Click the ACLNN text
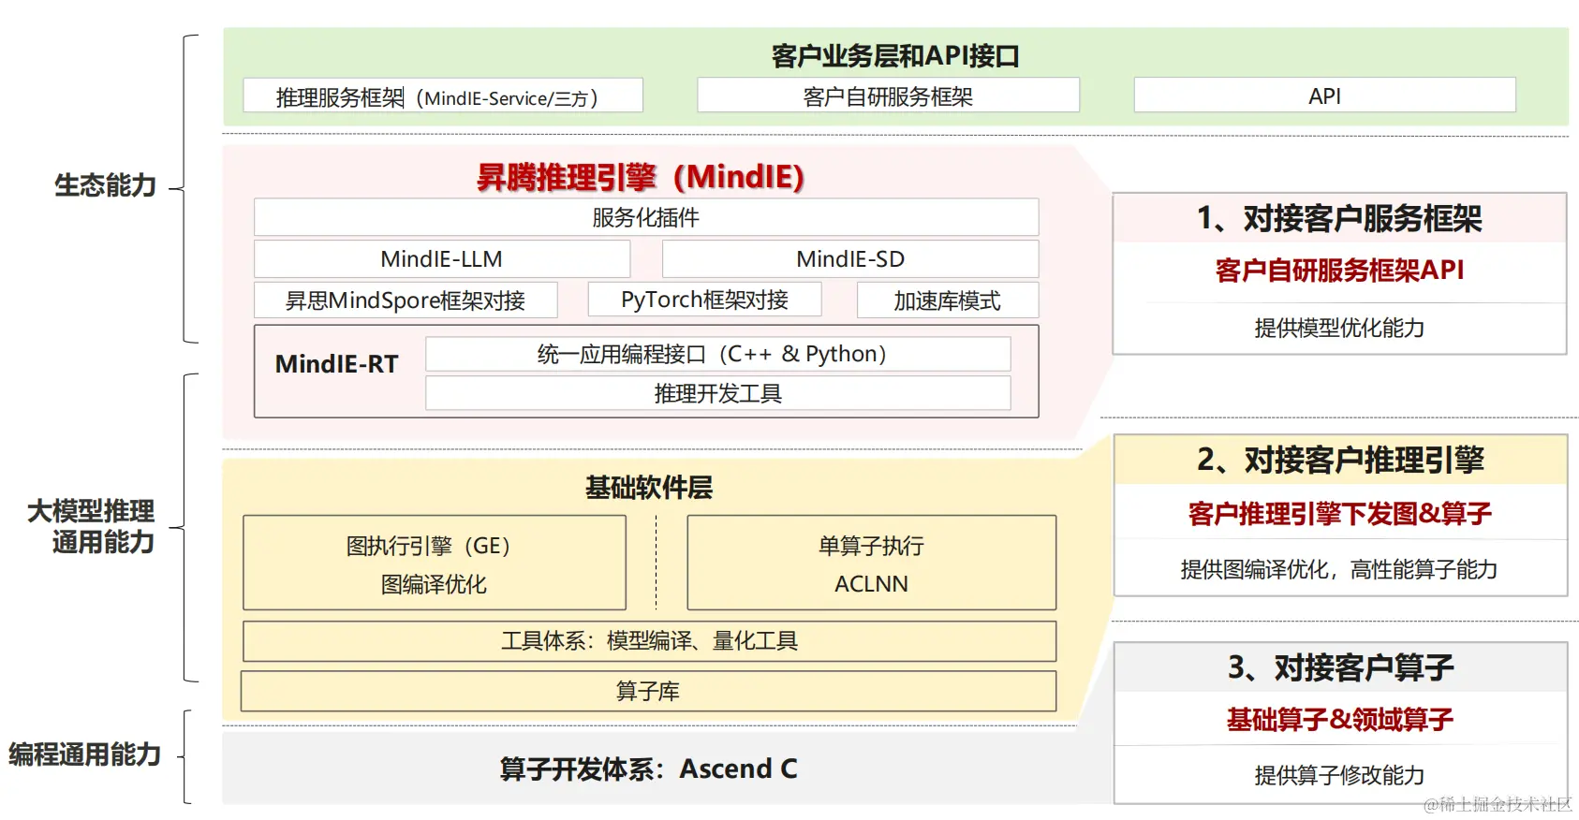Image resolution: width=1579 pixels, height=820 pixels. pyautogui.click(x=871, y=584)
